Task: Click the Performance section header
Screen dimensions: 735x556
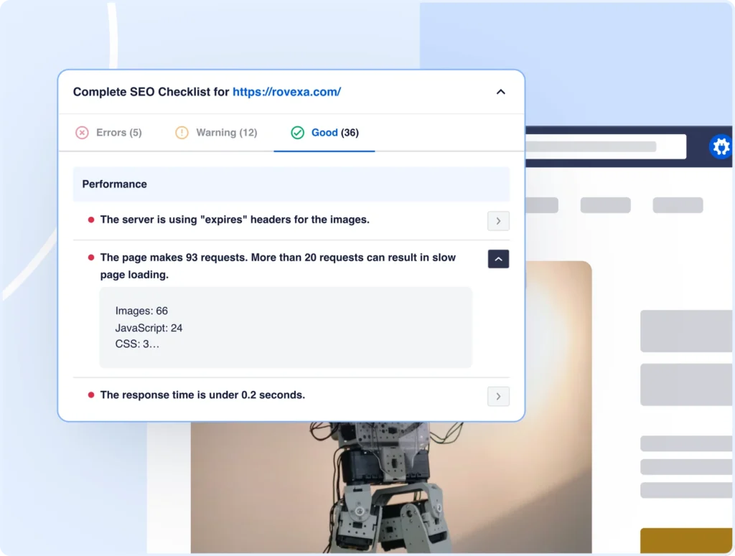Action: [291, 184]
